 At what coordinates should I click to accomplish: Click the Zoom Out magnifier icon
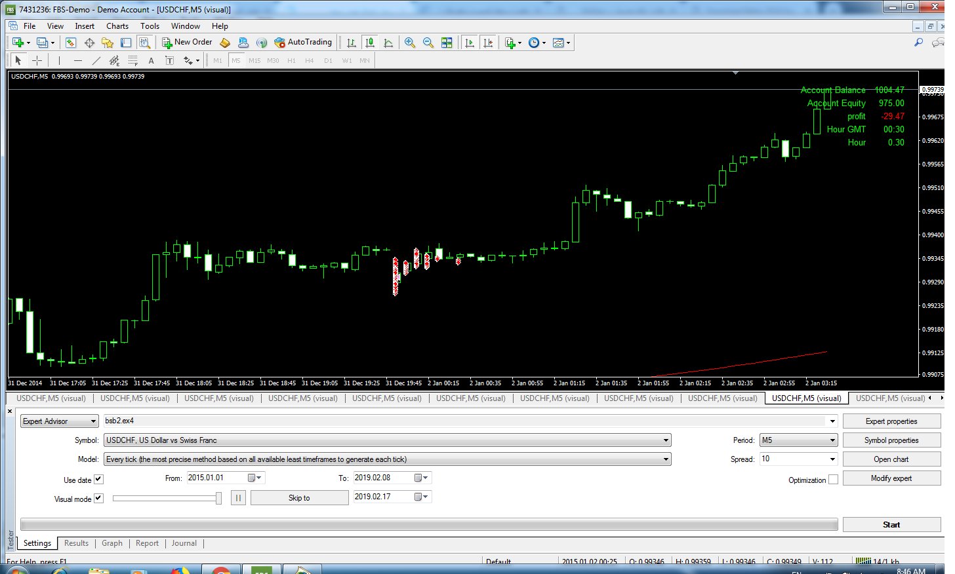coord(428,43)
